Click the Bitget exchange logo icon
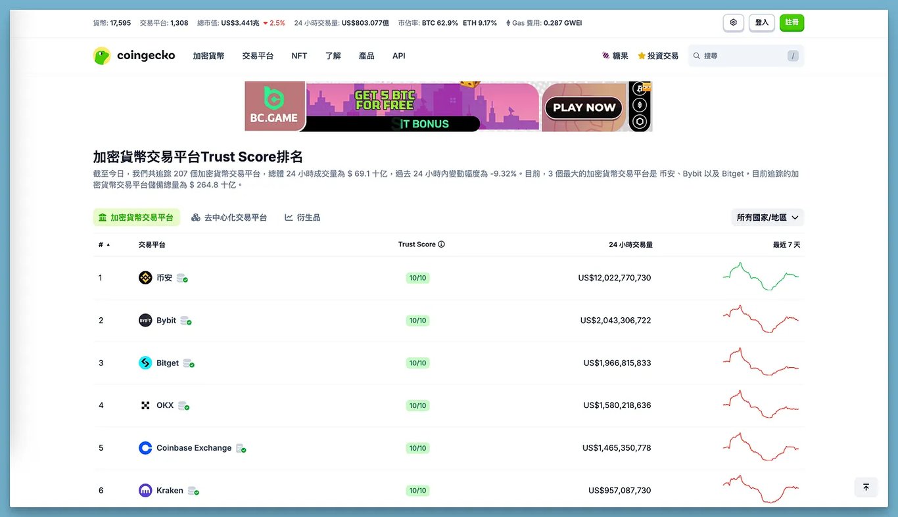This screenshot has height=517, width=898. [x=145, y=363]
